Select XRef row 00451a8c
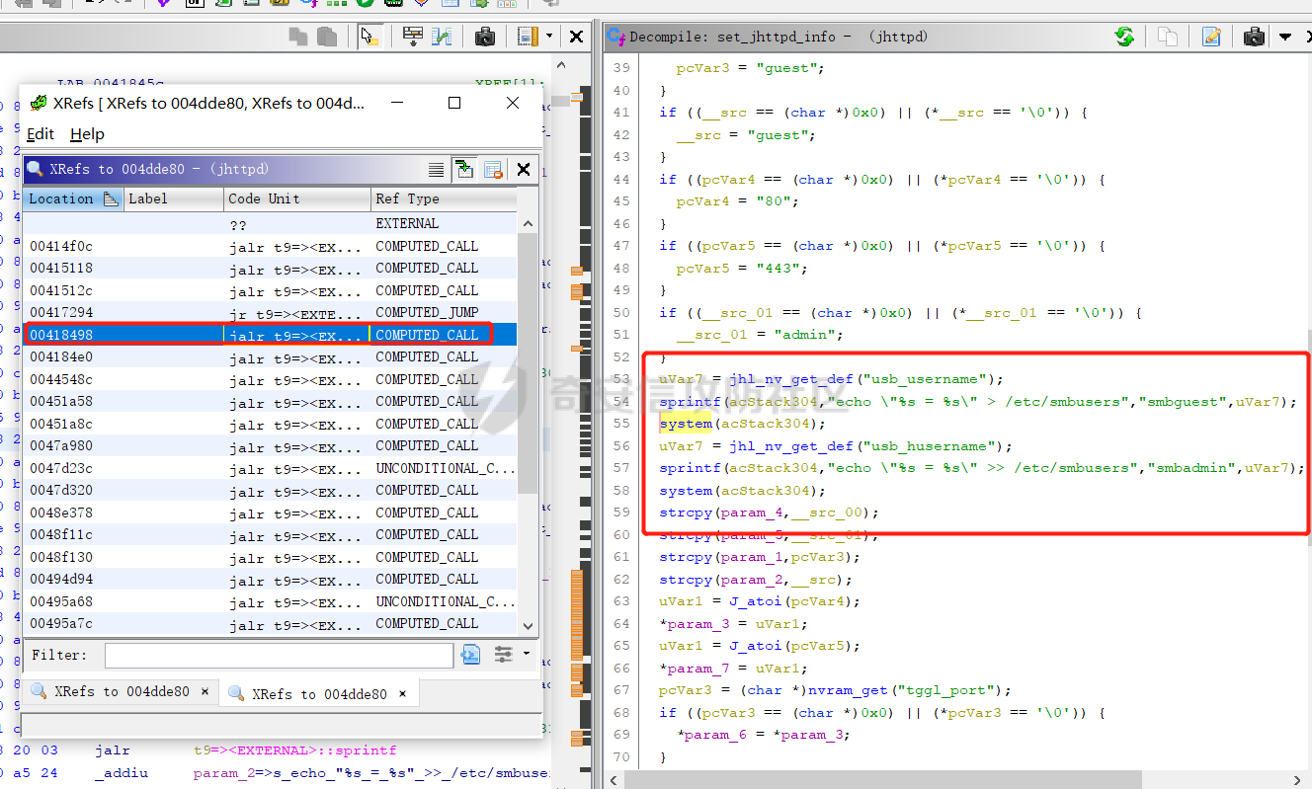The height and width of the screenshot is (789, 1312). [271, 424]
